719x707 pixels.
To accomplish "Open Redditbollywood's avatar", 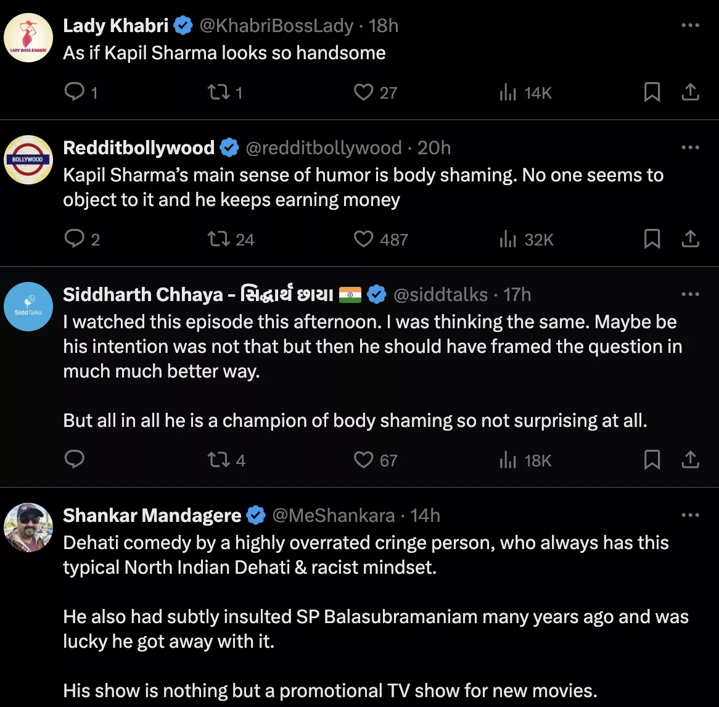I will click(28, 160).
